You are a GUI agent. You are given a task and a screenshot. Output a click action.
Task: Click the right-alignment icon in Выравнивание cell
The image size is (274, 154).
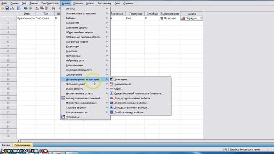coord(161,18)
